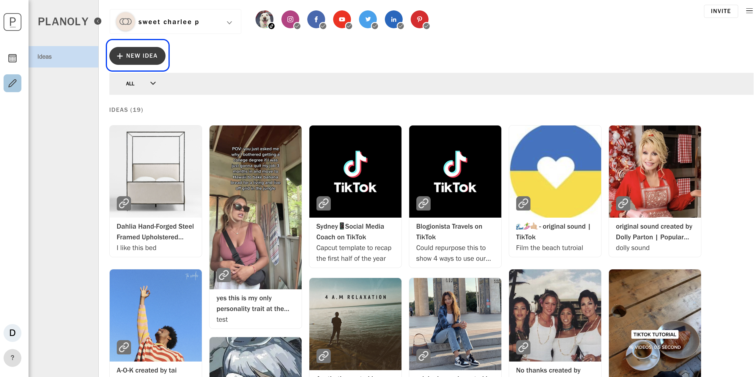The height and width of the screenshot is (377, 756).
Task: Click 'No thanks created by' card title
Action: [x=548, y=370]
